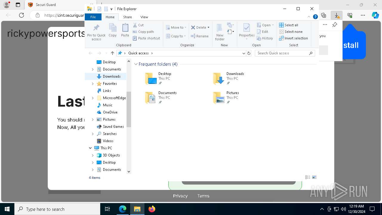Click Copy path in Clipboard group
Image resolution: width=382 pixels, height=215 pixels.
[143, 32]
